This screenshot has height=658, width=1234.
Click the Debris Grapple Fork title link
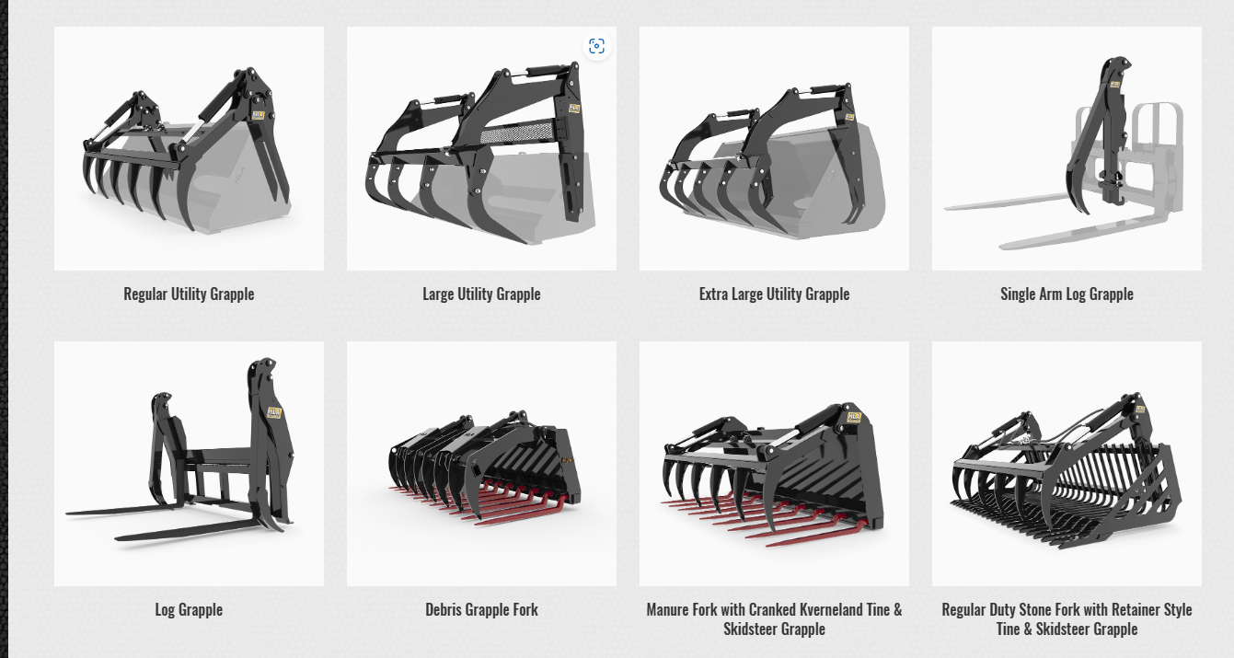481,610
